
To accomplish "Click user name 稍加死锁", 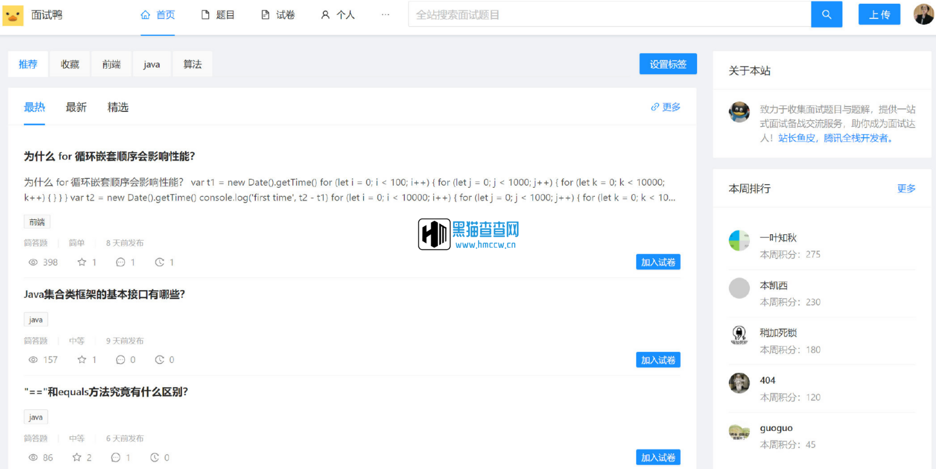I will (x=778, y=333).
